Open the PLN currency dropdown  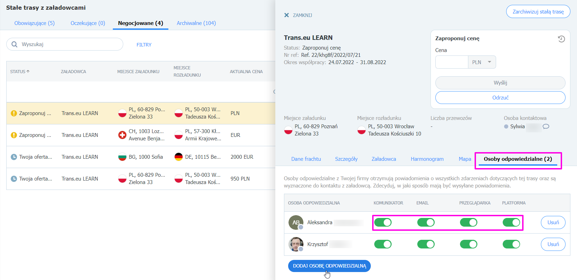pos(482,62)
